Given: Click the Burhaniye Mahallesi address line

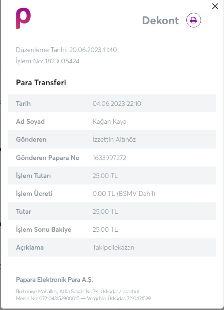Looking at the screenshot, I should [77, 291].
